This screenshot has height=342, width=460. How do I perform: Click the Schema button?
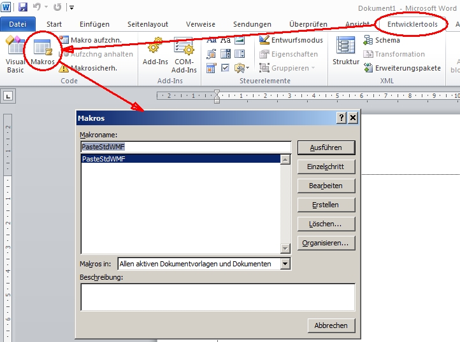[x=382, y=40]
